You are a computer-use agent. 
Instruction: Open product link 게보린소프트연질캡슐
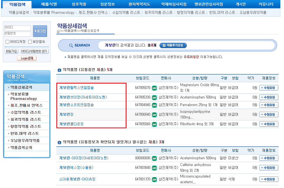tap(76, 105)
